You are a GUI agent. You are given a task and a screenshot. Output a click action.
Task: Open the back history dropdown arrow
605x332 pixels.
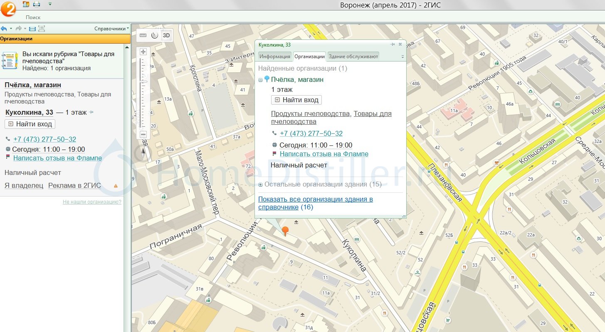click(10, 29)
